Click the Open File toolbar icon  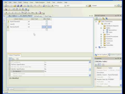coord(15,6)
